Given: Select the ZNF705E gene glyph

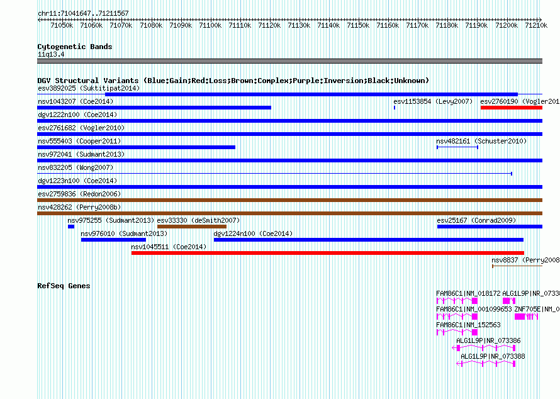Looking at the screenshot, I should pyautogui.click(x=526, y=317).
